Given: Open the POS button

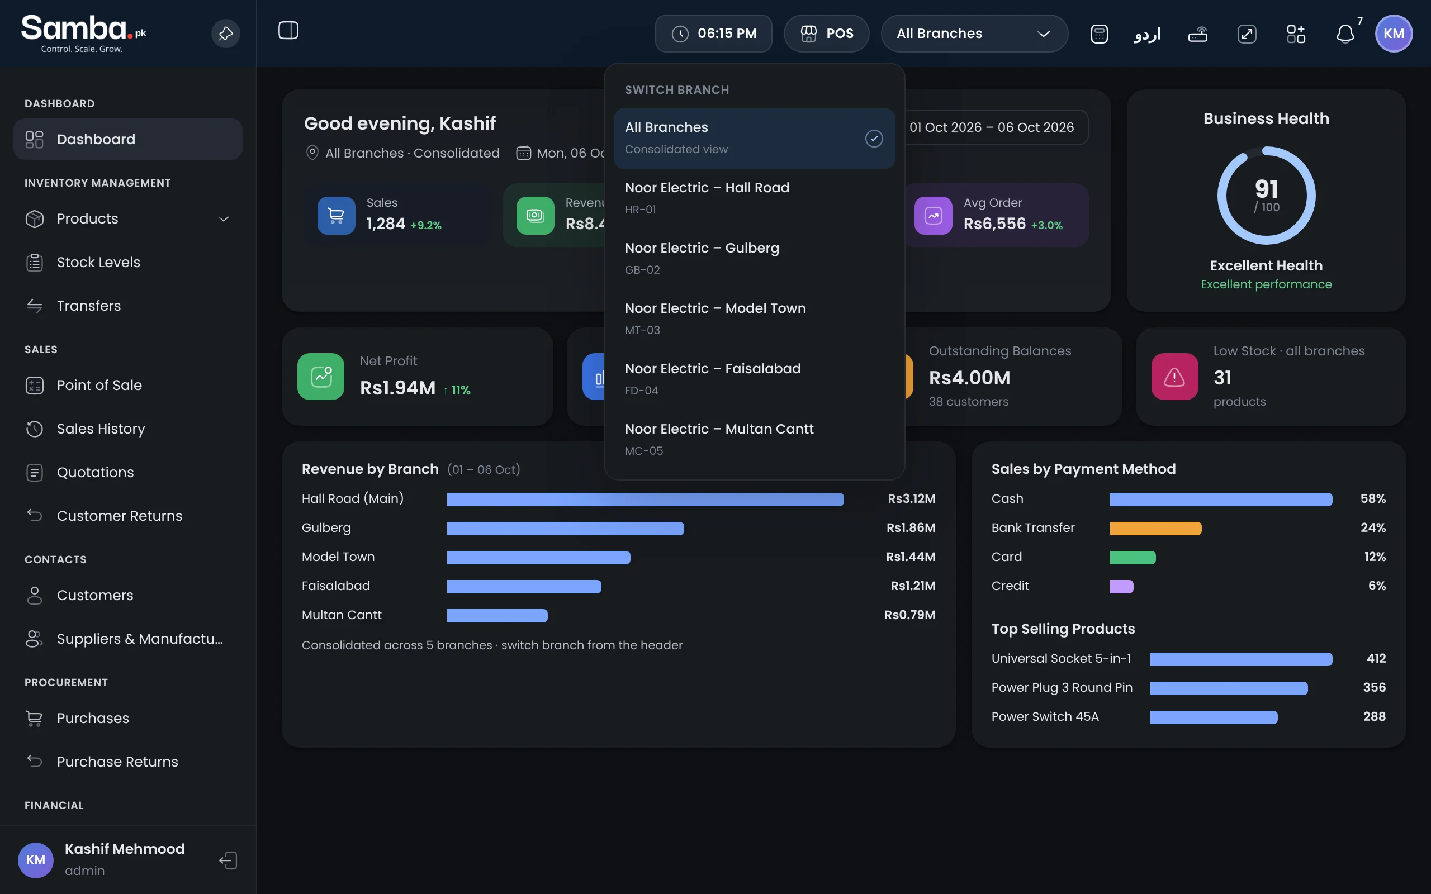Looking at the screenshot, I should click(x=826, y=34).
